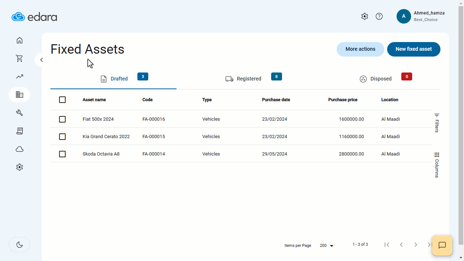
Task: Open the chat message widget
Action: tap(442, 245)
